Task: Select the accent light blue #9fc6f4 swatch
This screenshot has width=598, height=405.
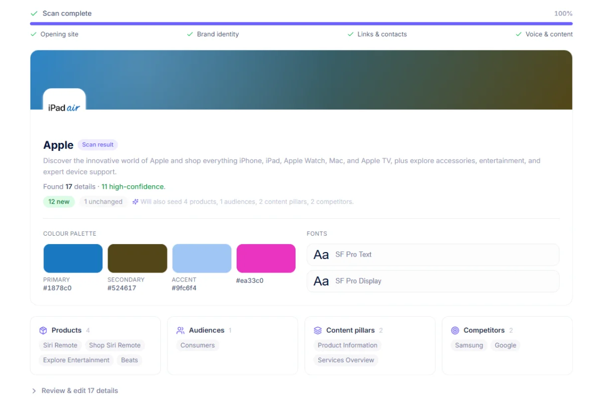Action: tap(202, 258)
